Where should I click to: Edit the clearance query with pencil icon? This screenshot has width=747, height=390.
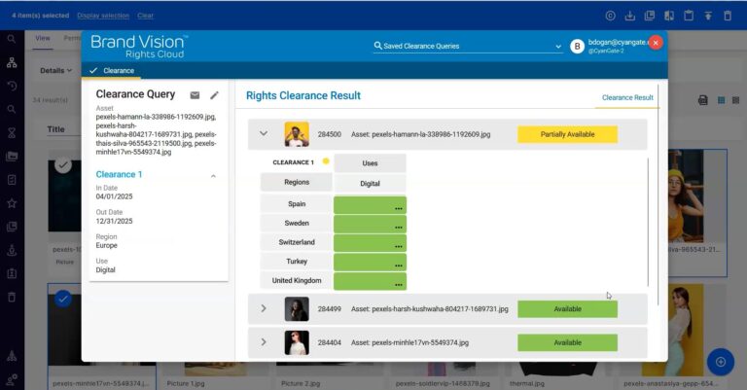214,95
